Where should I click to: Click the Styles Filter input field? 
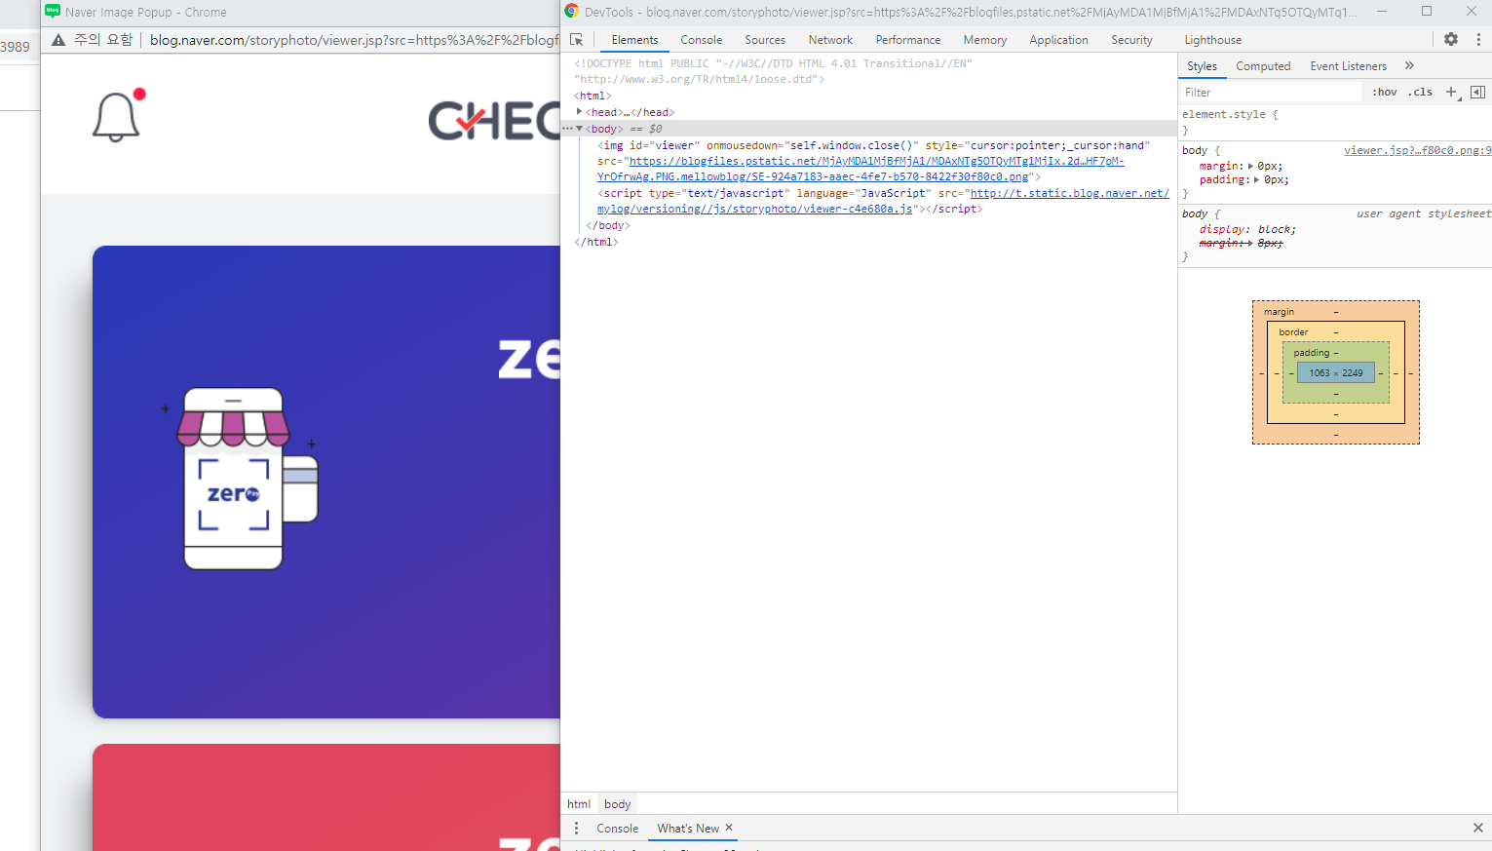pos(1271,93)
